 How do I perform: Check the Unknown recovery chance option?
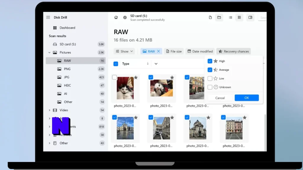point(210,87)
